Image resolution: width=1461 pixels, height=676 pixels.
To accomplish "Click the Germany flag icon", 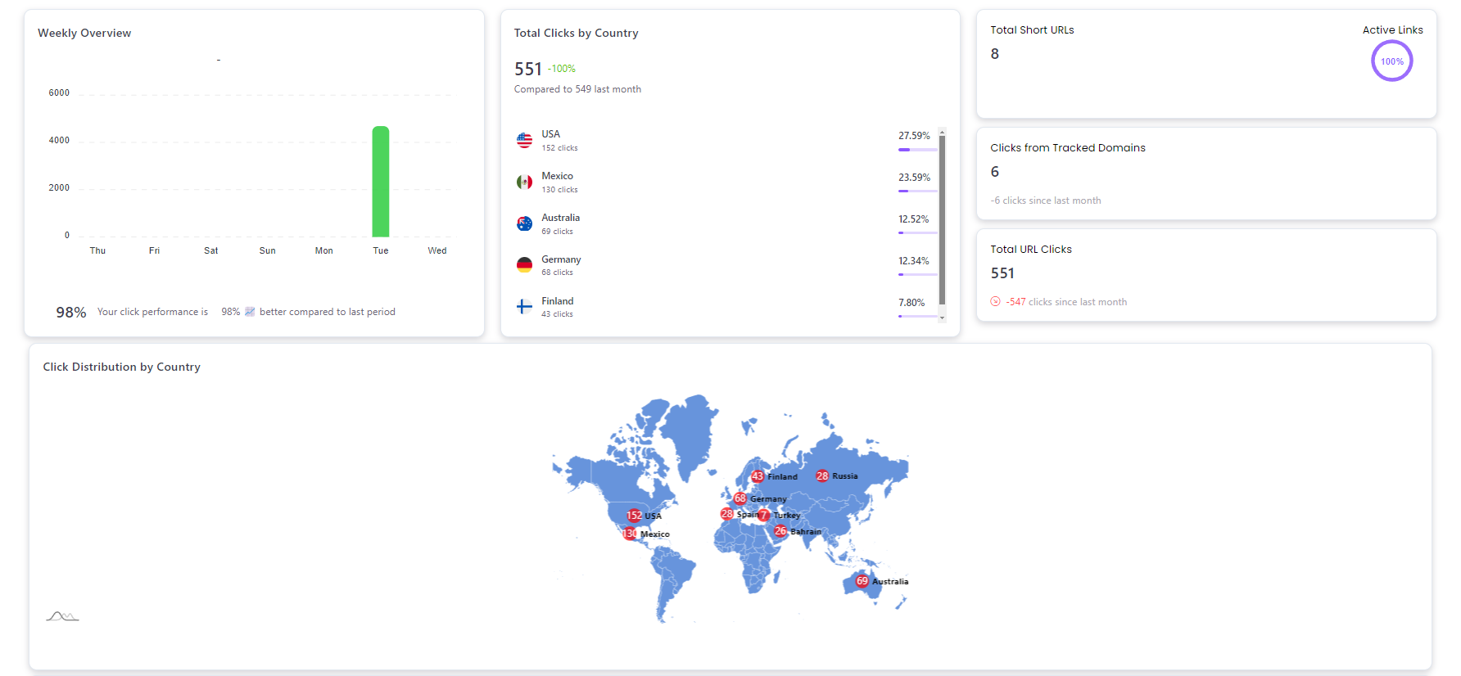I will [524, 265].
